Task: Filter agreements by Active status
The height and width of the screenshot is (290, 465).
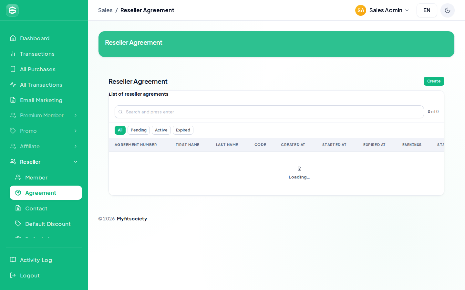Action: 161,130
